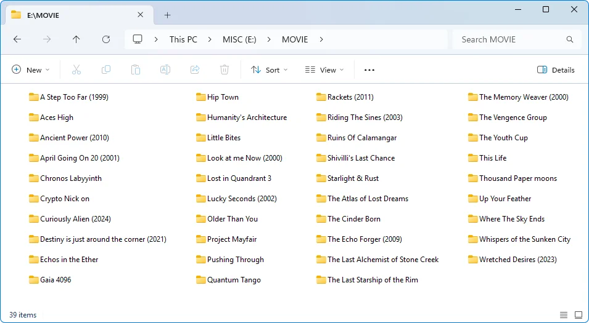The image size is (589, 323).
Task: Click the Copy icon in toolbar
Action: coord(106,70)
